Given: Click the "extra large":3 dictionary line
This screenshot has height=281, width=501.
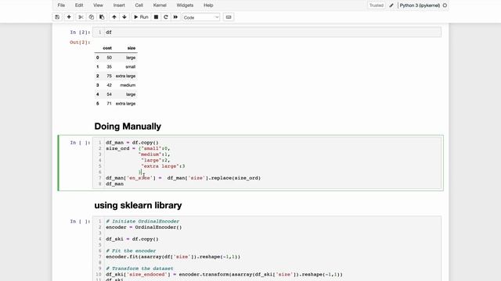Looking at the screenshot, I should point(163,166).
